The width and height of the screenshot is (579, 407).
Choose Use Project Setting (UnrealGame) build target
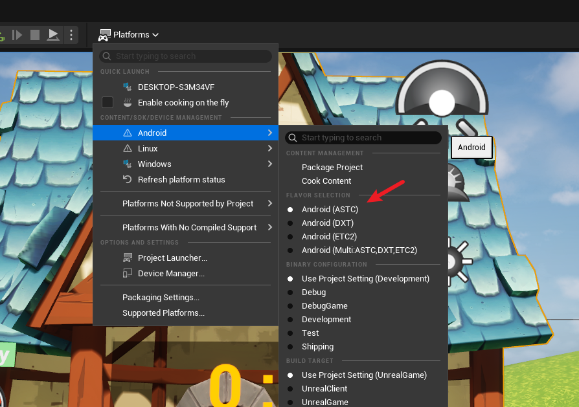(363, 375)
